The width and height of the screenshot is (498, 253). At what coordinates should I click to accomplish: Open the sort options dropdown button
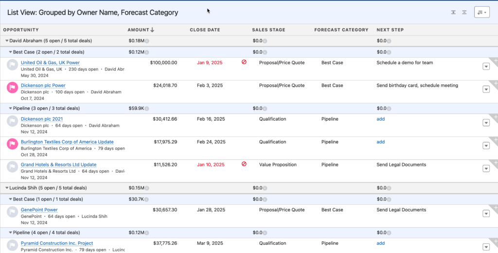pyautogui.click(x=481, y=13)
